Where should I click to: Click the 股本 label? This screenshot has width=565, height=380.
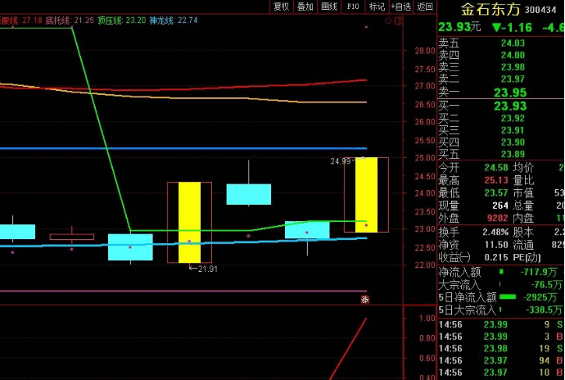[523, 232]
